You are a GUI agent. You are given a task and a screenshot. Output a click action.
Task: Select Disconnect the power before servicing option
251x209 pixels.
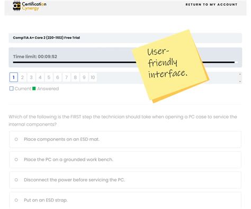tap(16, 180)
